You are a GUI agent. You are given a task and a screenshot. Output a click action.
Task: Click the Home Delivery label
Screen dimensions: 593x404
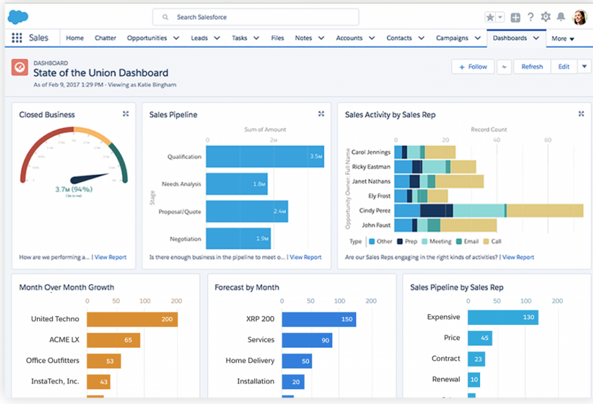(250, 361)
